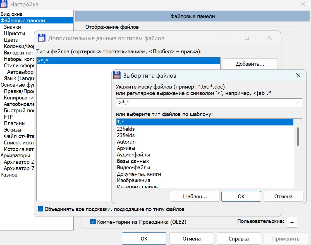Open Значки settings page in tree
This screenshot has width=311, height=245.
12,27
